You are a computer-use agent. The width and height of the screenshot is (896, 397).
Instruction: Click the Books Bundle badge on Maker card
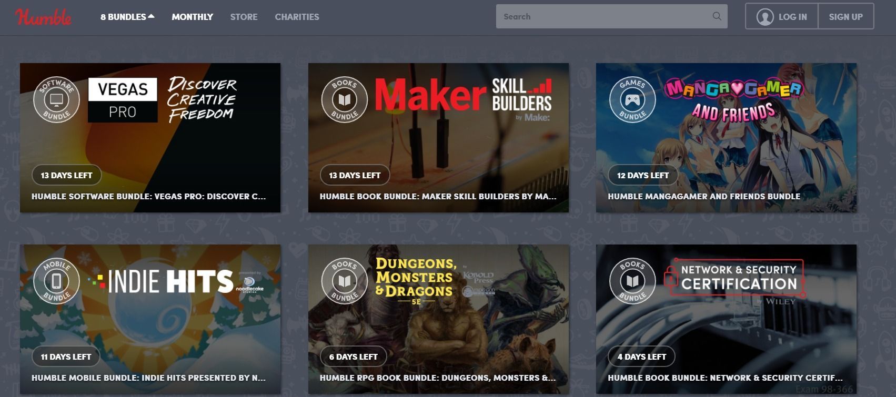pyautogui.click(x=345, y=99)
